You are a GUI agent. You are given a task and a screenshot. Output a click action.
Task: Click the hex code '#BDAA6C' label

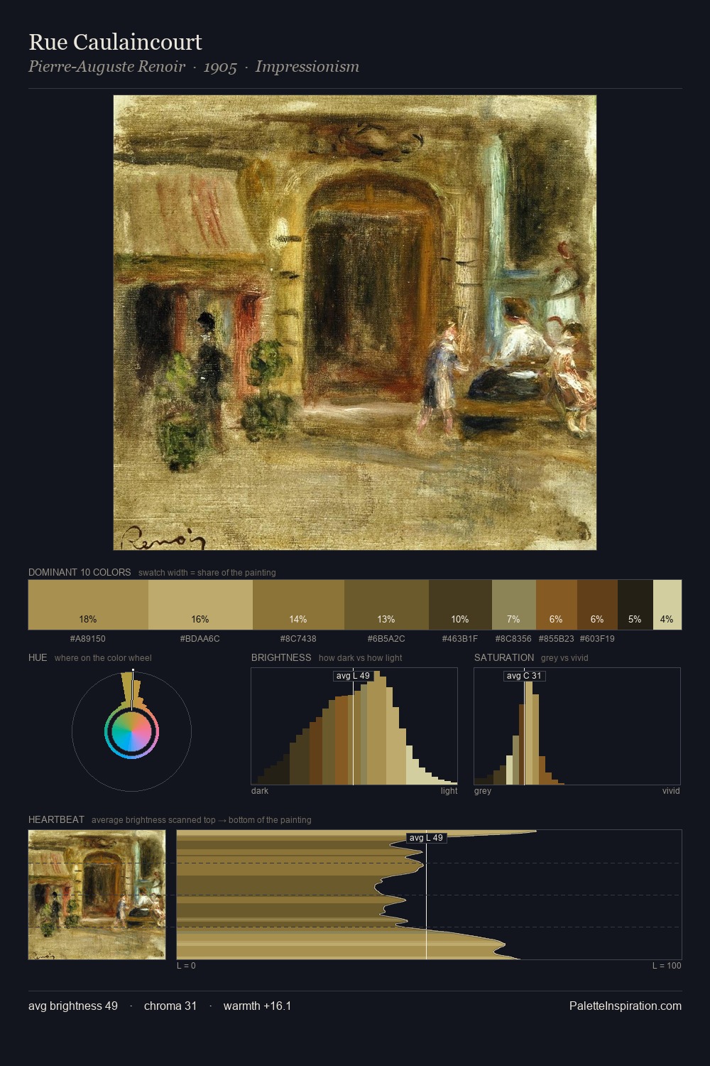tap(200, 639)
